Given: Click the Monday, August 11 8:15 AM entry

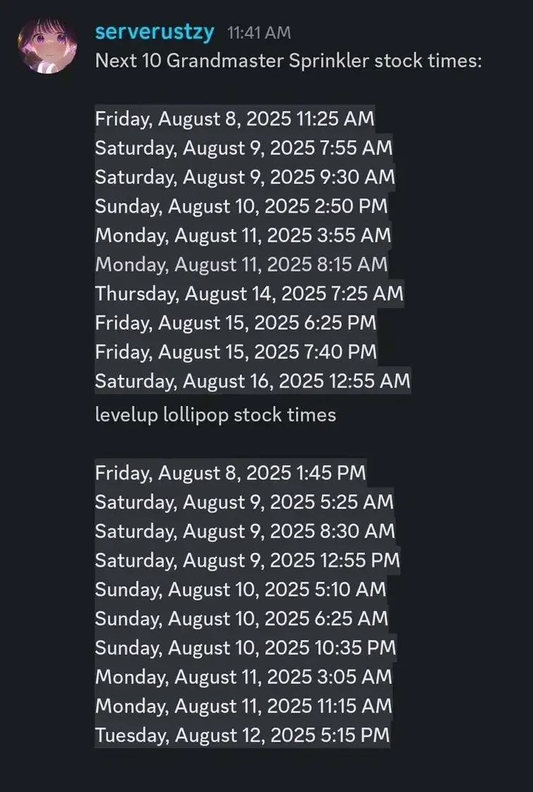Looking at the screenshot, I should tap(240, 264).
